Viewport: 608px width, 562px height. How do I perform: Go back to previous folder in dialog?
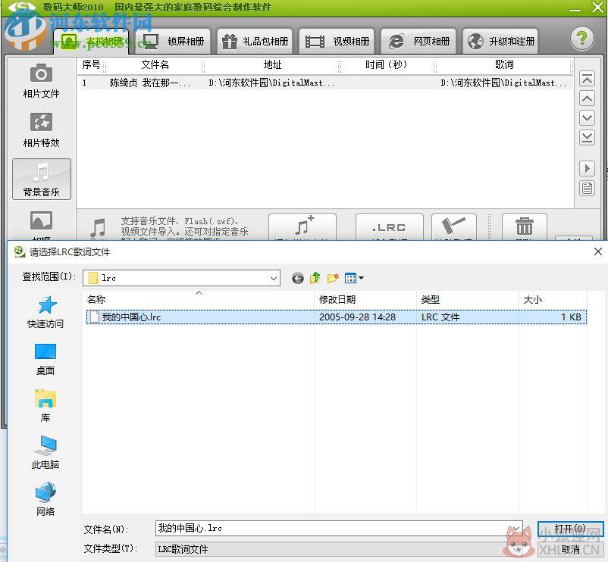tap(297, 278)
